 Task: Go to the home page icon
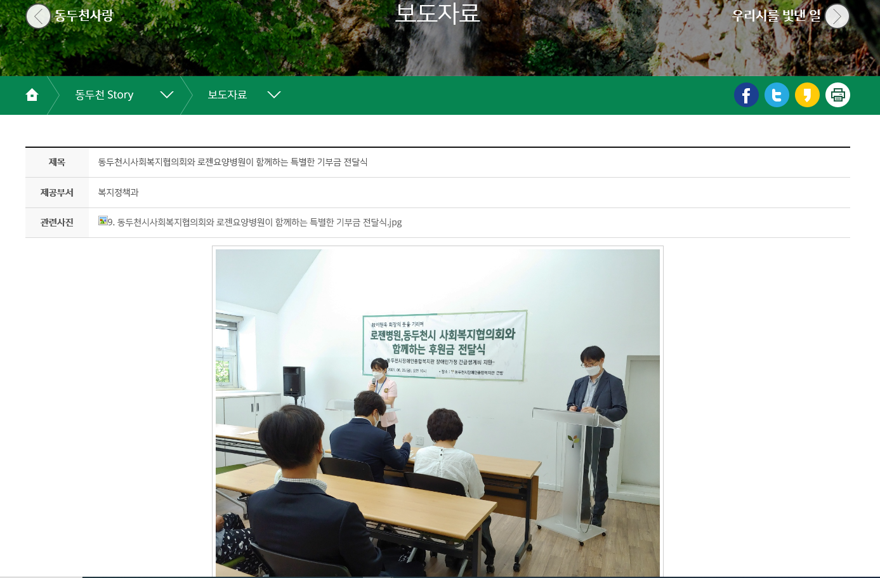32,95
